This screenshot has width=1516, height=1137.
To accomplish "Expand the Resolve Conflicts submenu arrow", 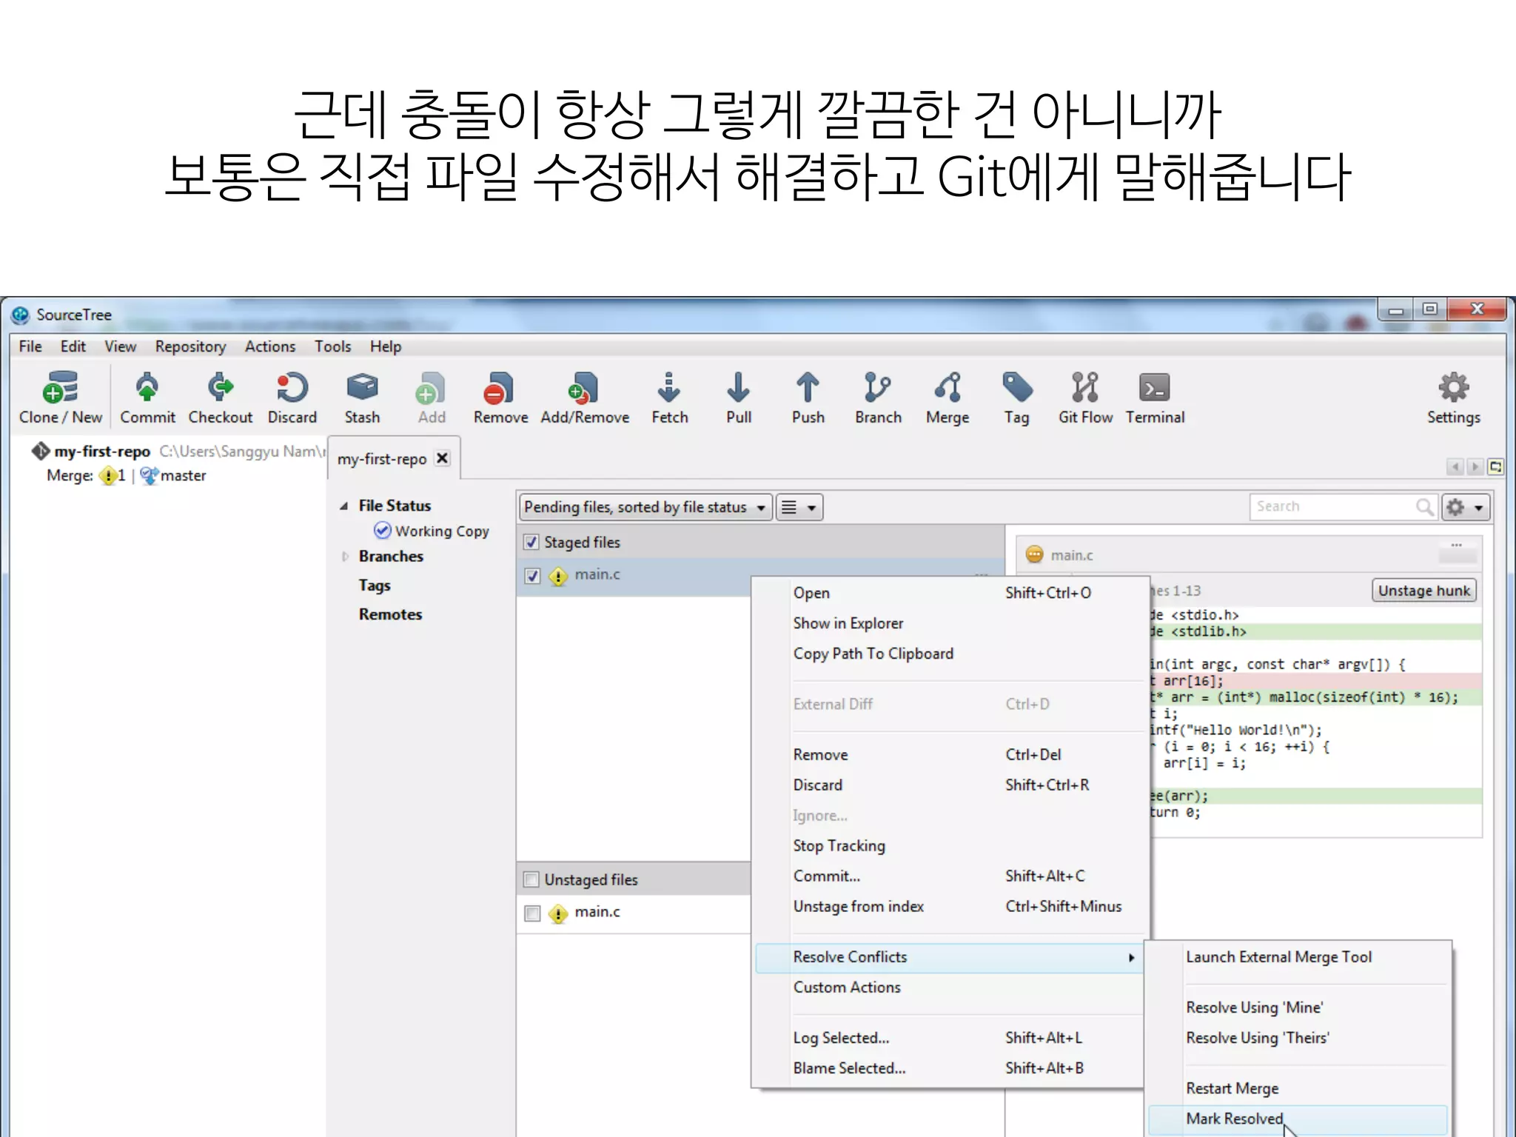I will point(1131,958).
